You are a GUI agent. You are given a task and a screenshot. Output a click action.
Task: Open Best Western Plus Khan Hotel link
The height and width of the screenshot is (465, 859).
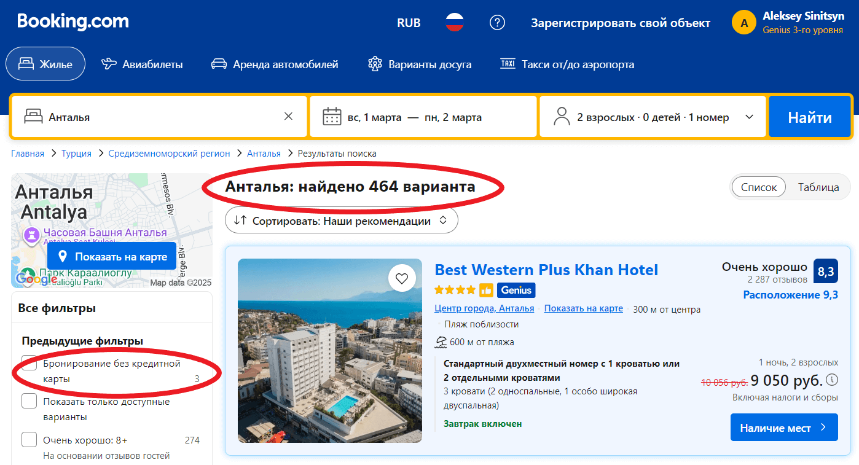pyautogui.click(x=546, y=270)
